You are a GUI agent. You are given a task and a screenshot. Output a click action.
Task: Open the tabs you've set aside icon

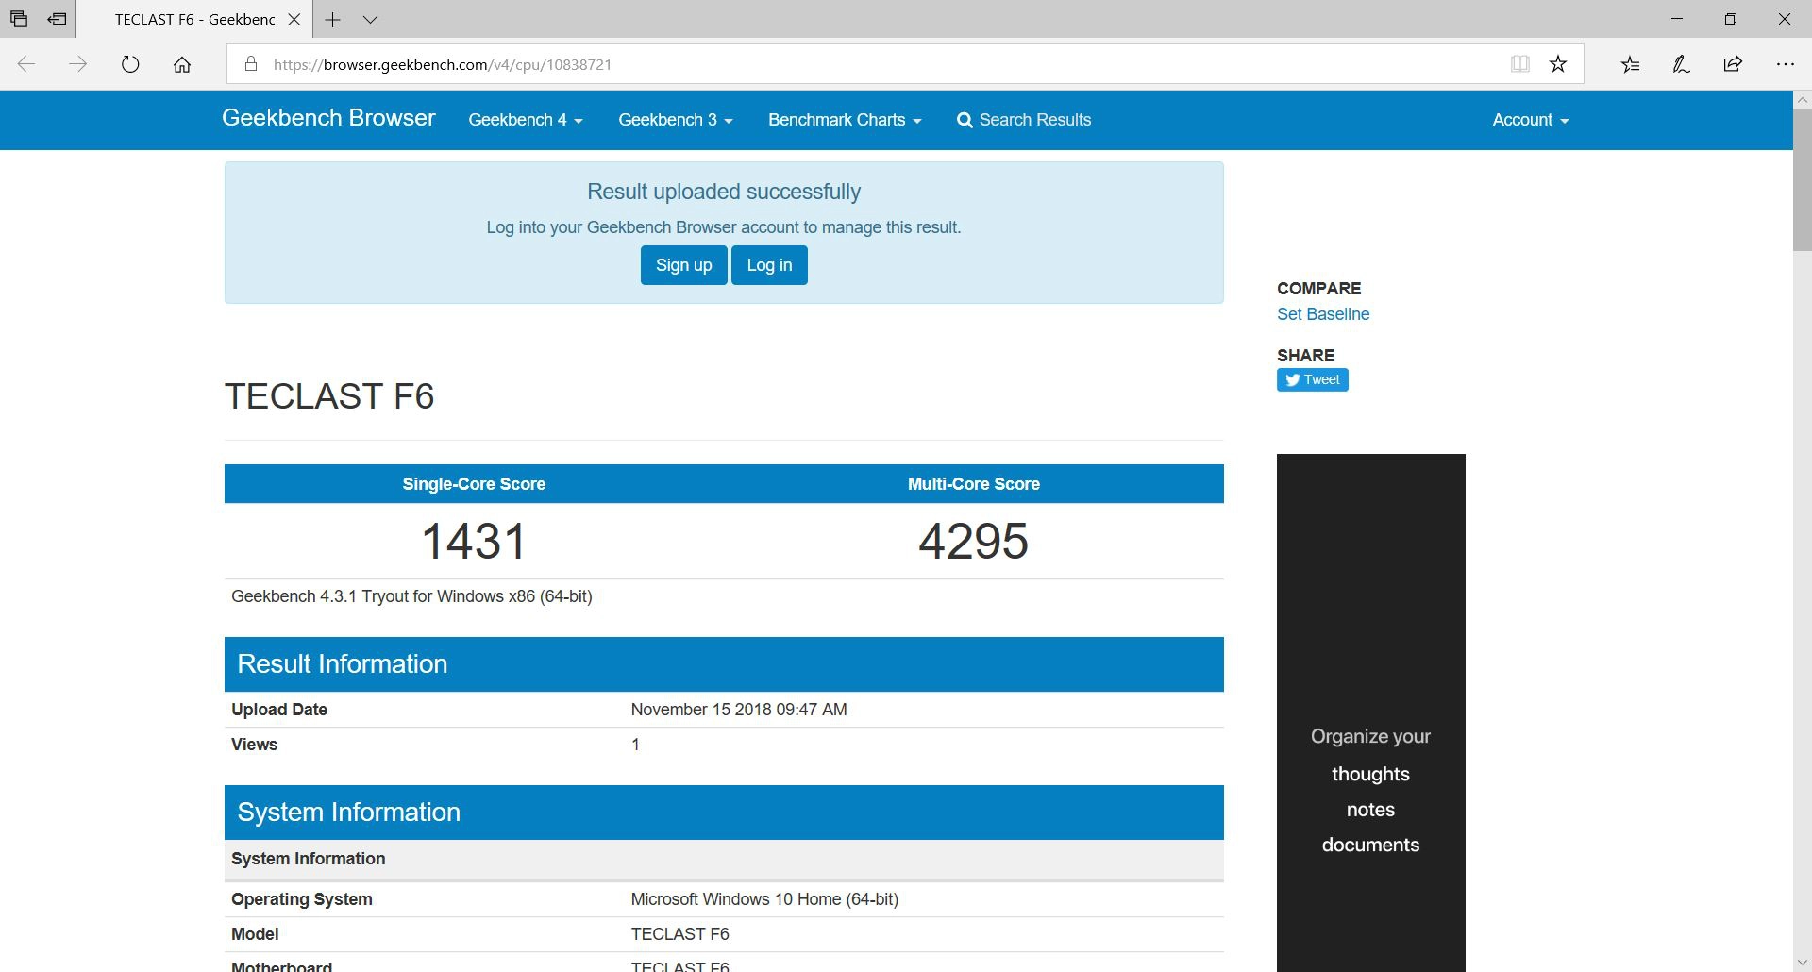(x=18, y=19)
